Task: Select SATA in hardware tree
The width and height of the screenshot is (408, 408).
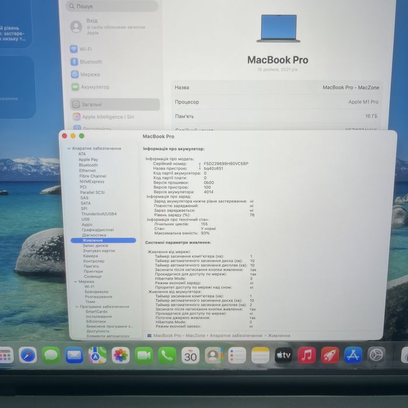Action: [86, 203]
